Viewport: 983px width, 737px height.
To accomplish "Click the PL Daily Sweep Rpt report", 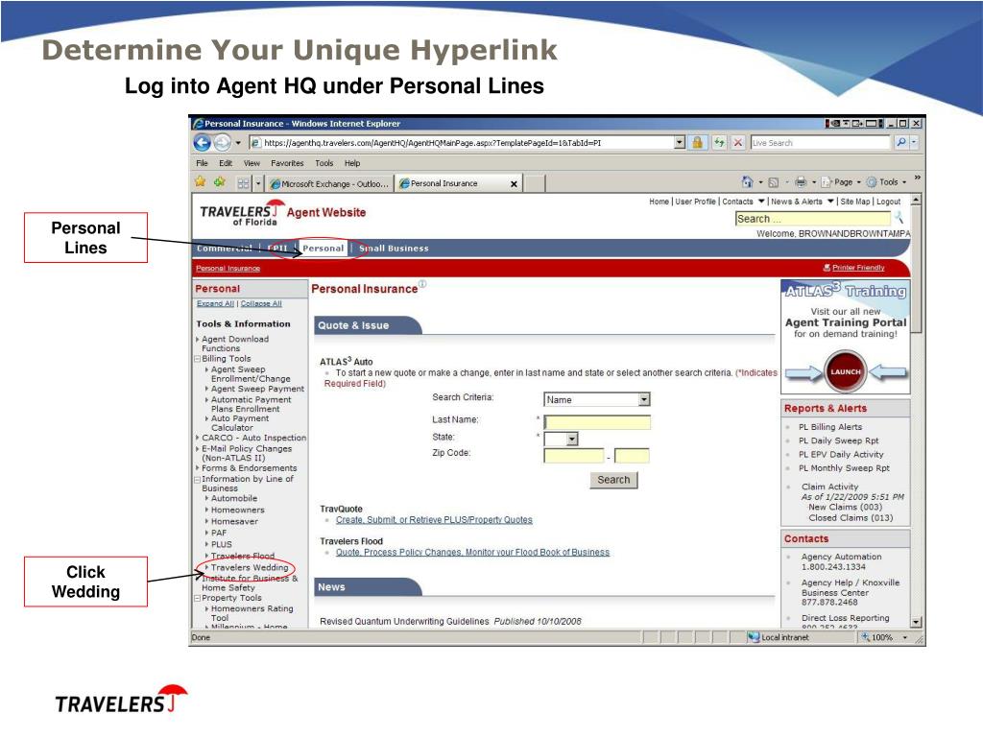I will [838, 440].
